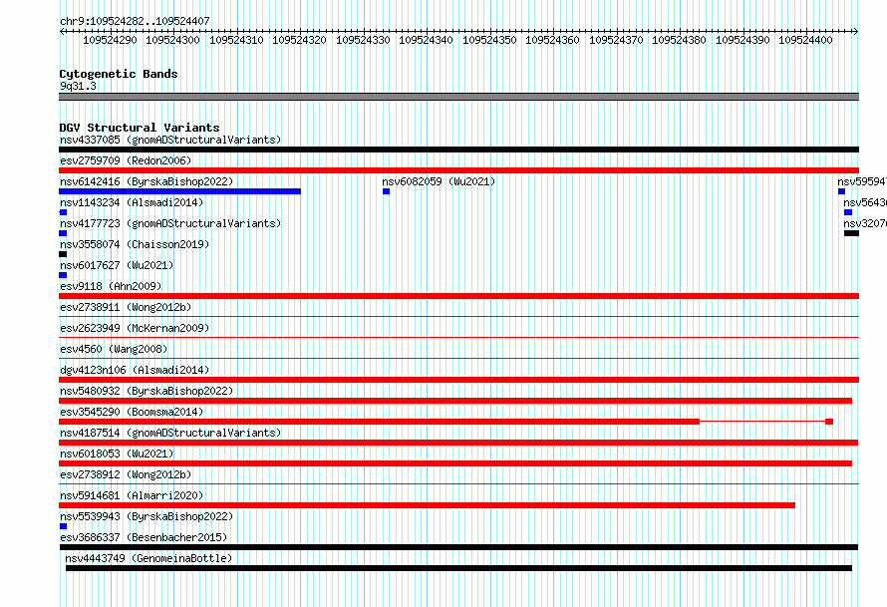
Task: Select esv2623949 (McKernan2009) label
Action: point(135,328)
